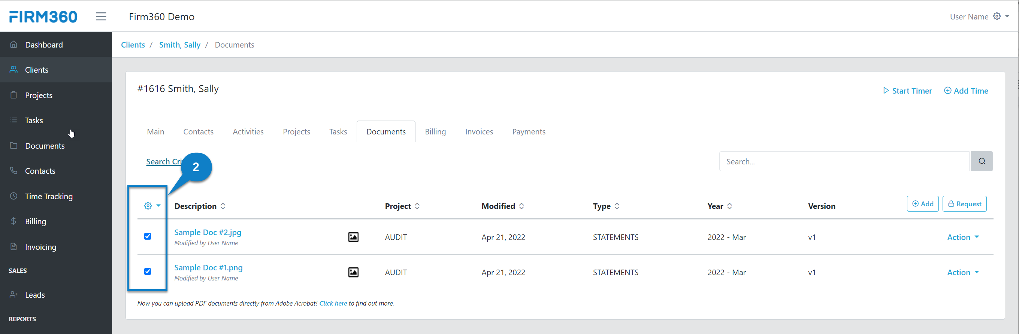Screen dimensions: 1019x334
Task: Uncheck the Sample Doc #1.png checkbox
Action: [148, 271]
